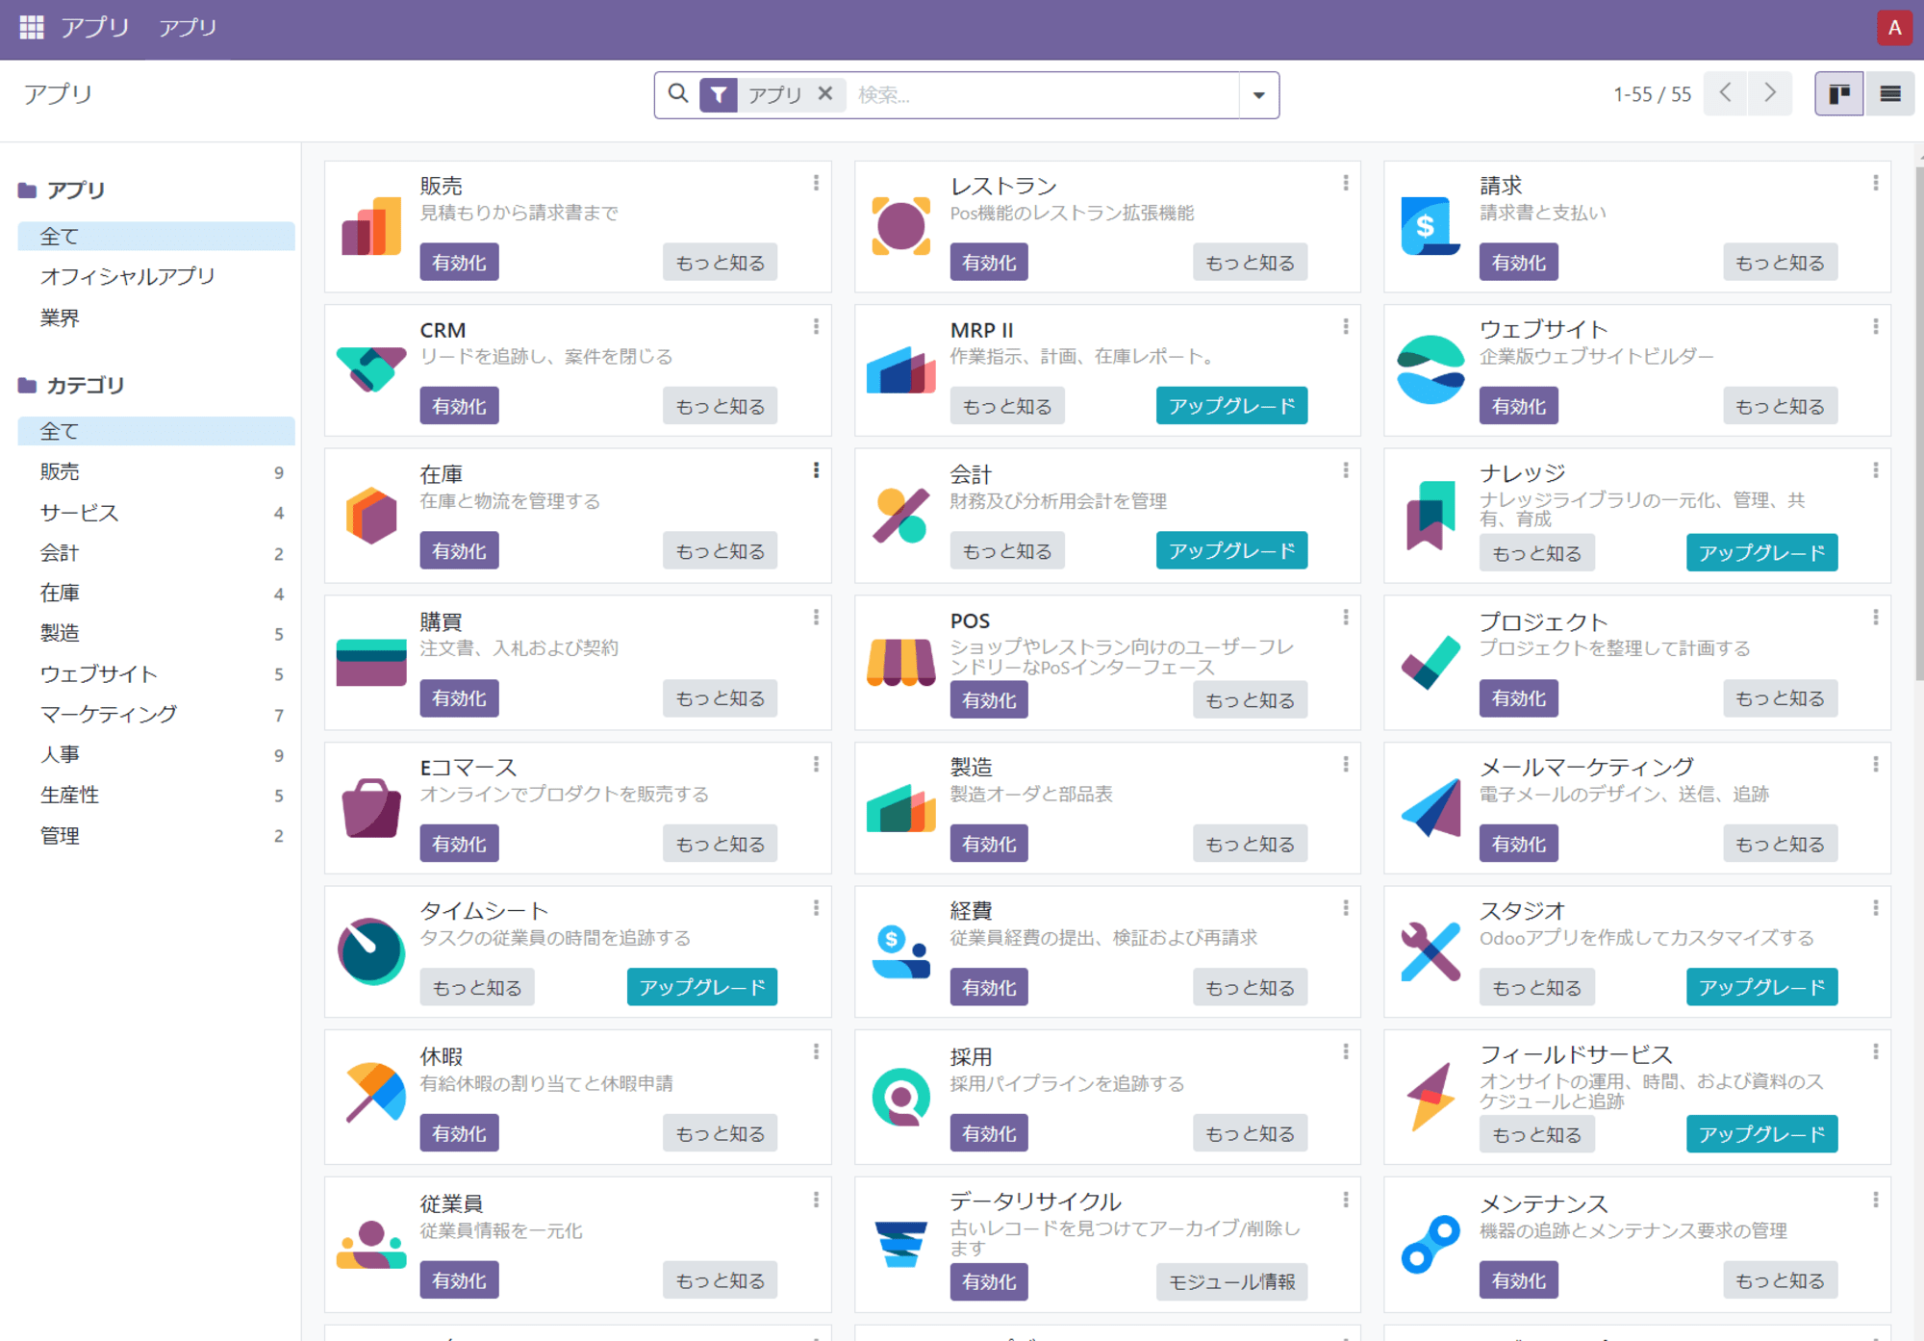Click the CRM handshake icon

[371, 369]
